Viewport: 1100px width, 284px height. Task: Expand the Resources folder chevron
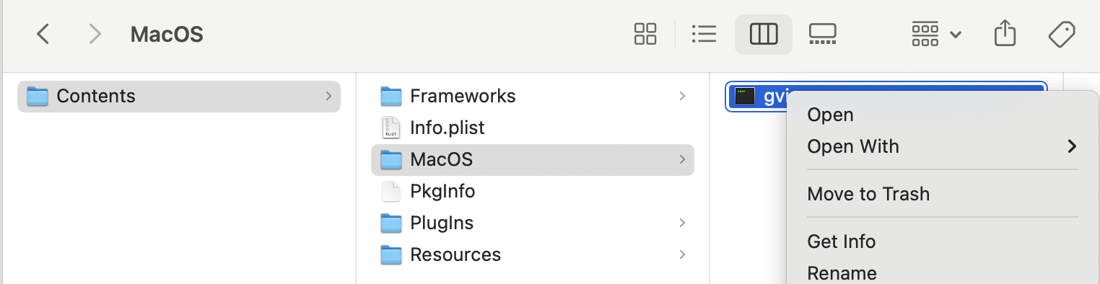point(682,254)
